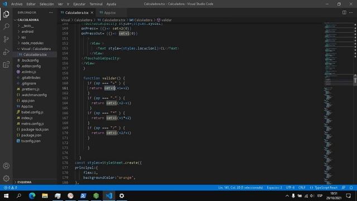
Task: Open Settings gear from the taskbar
Action: tap(122, 196)
